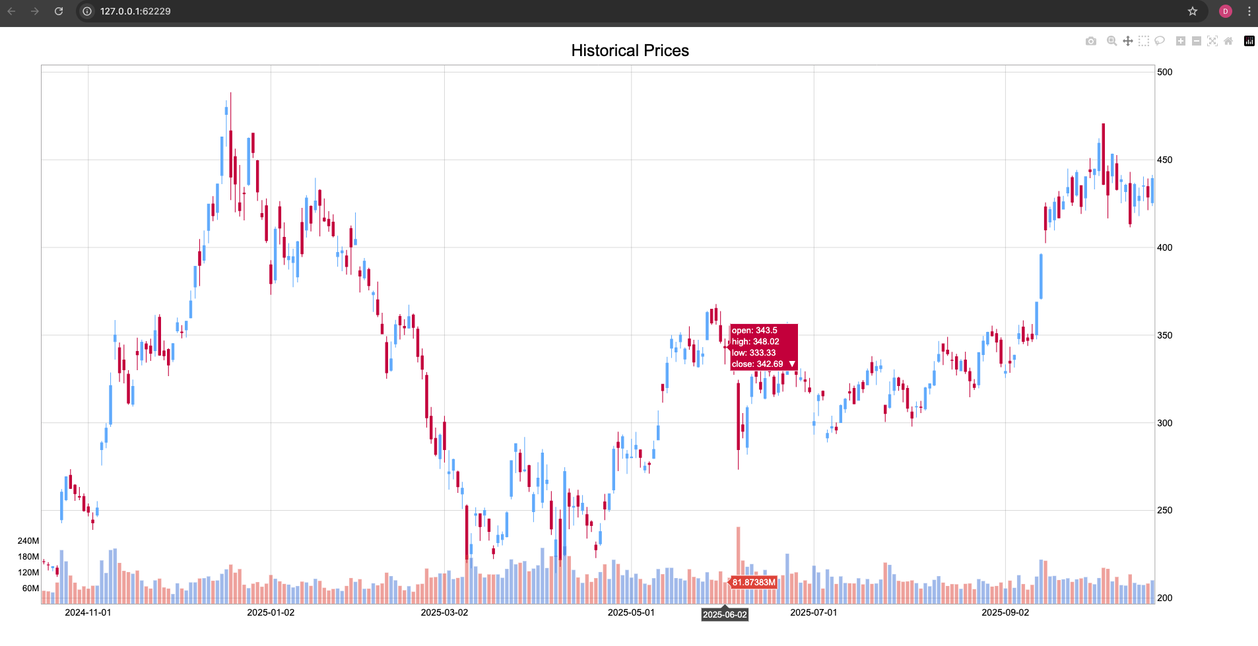Viewport: 1258px width, 646px height.
Task: Reload the page
Action: 59,11
